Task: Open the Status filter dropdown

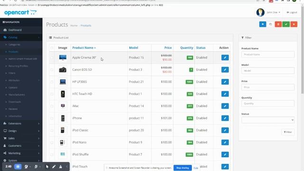Action: coord(268,120)
